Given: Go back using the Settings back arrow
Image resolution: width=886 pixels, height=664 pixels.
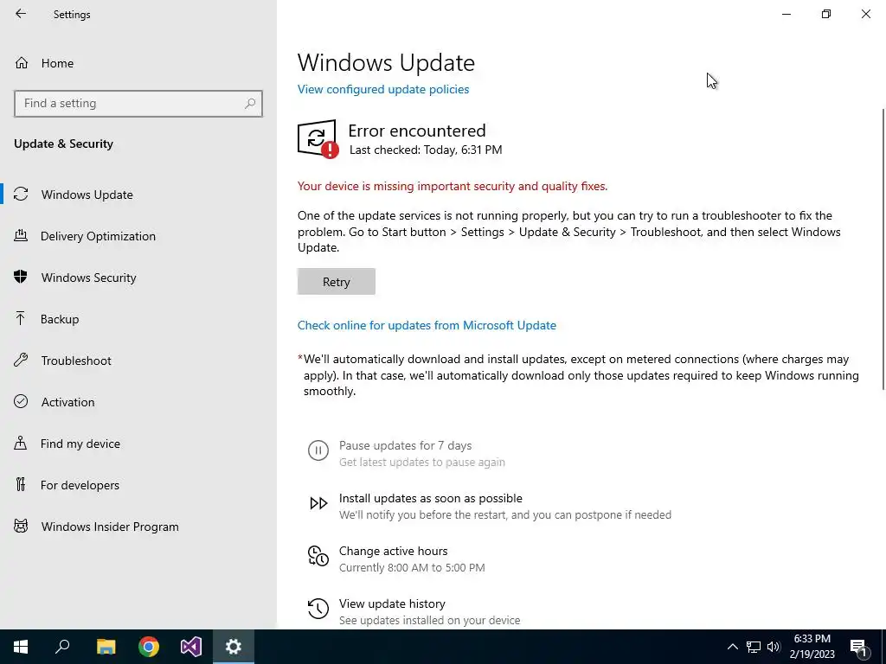Looking at the screenshot, I should [21, 14].
